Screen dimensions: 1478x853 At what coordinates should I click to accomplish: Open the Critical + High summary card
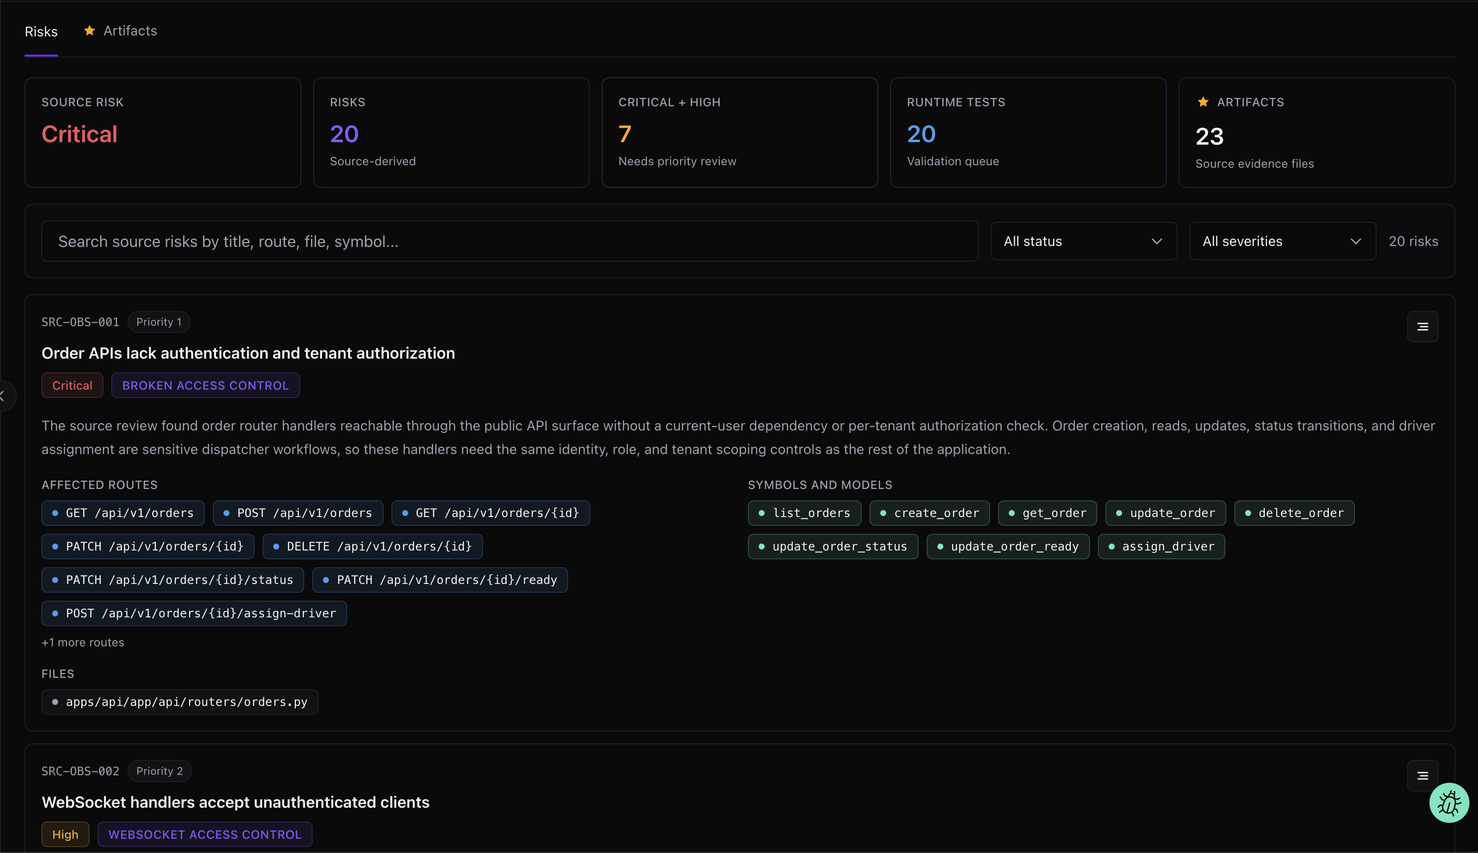click(740, 132)
